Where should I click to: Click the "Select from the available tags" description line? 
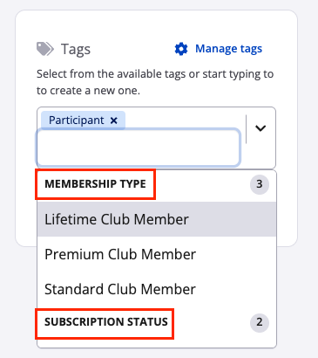pos(155,74)
